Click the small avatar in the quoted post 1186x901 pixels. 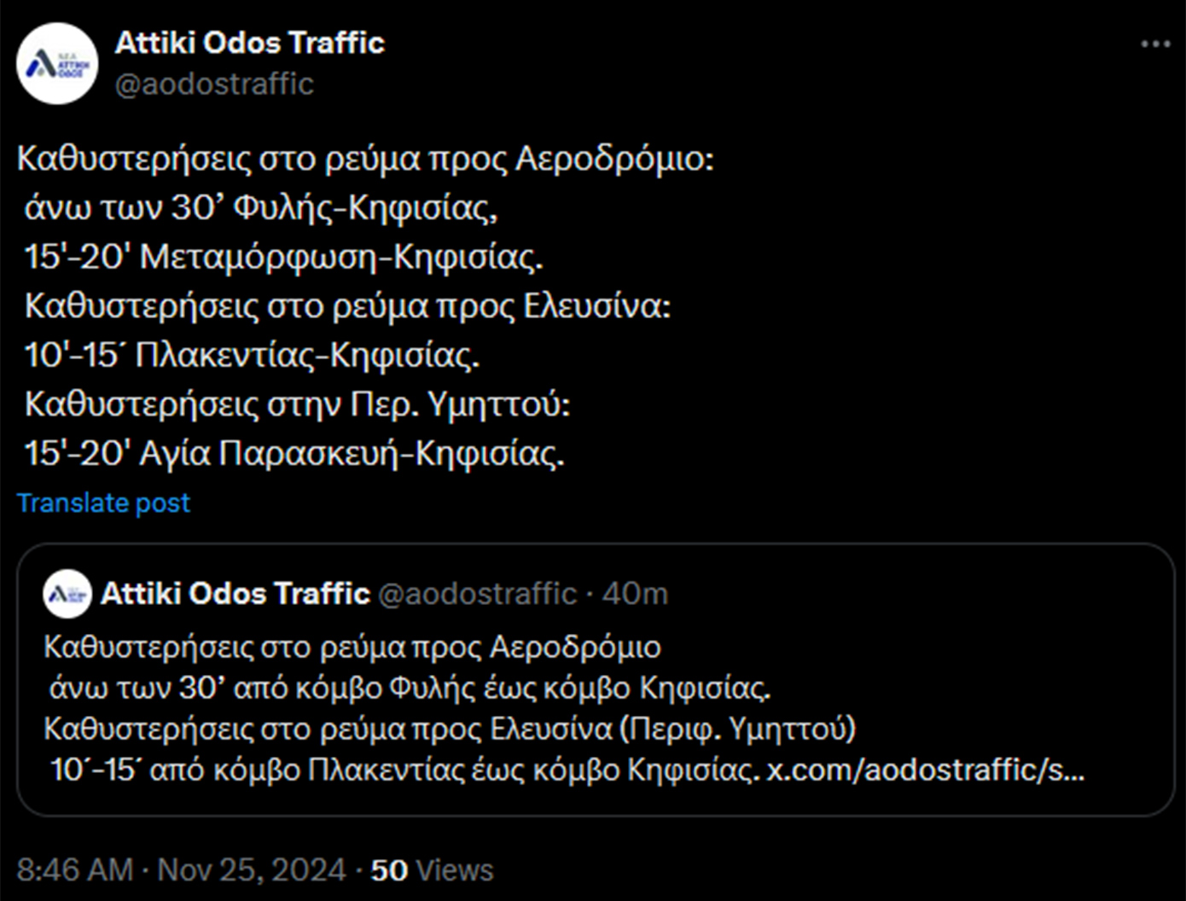point(67,593)
